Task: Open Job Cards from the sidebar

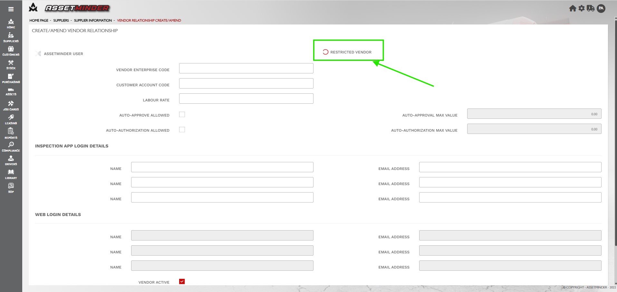Action: 11,105
